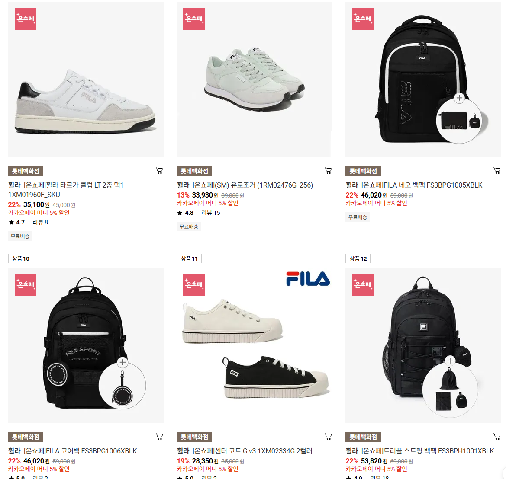Add Center Court G v3 to cart

coord(328,437)
